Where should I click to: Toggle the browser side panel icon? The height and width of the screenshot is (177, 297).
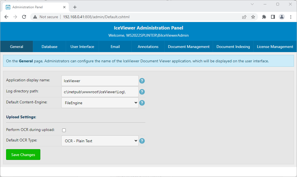coord(273,17)
